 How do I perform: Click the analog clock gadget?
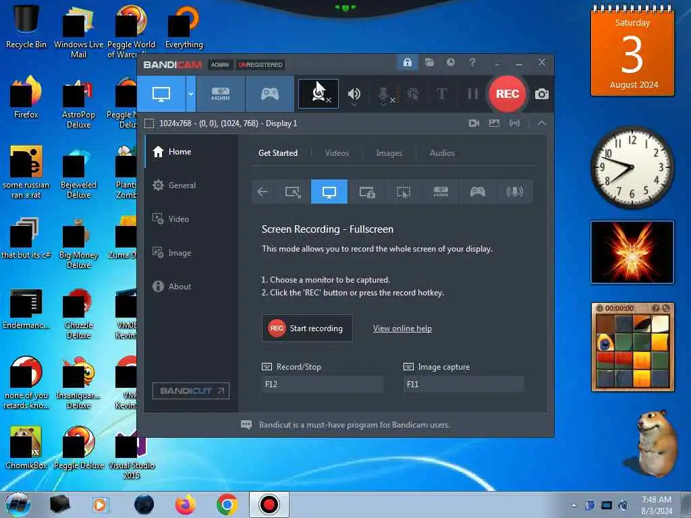point(632,167)
